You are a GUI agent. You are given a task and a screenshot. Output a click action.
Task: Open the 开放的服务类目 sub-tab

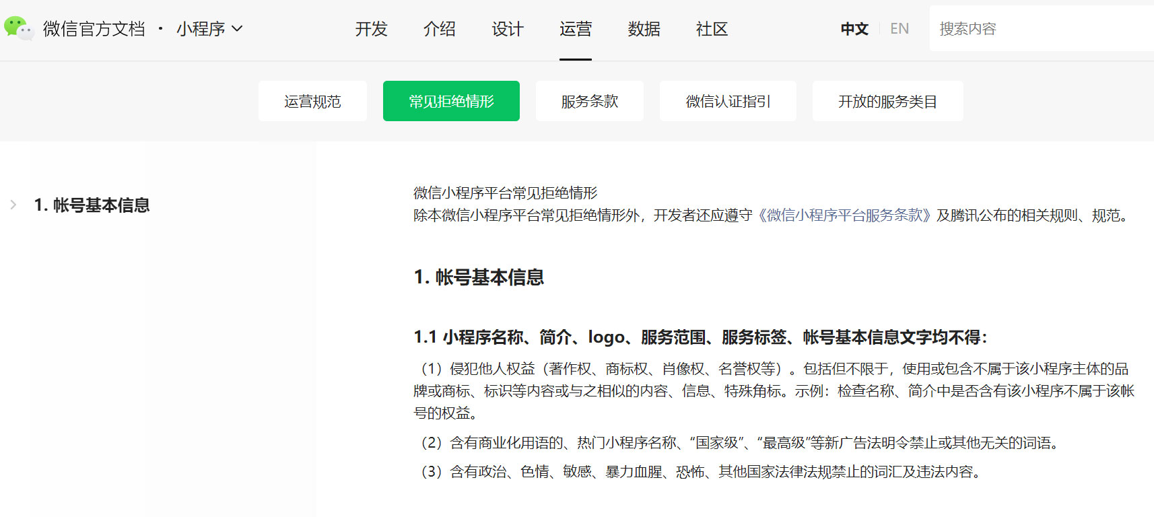tap(887, 101)
